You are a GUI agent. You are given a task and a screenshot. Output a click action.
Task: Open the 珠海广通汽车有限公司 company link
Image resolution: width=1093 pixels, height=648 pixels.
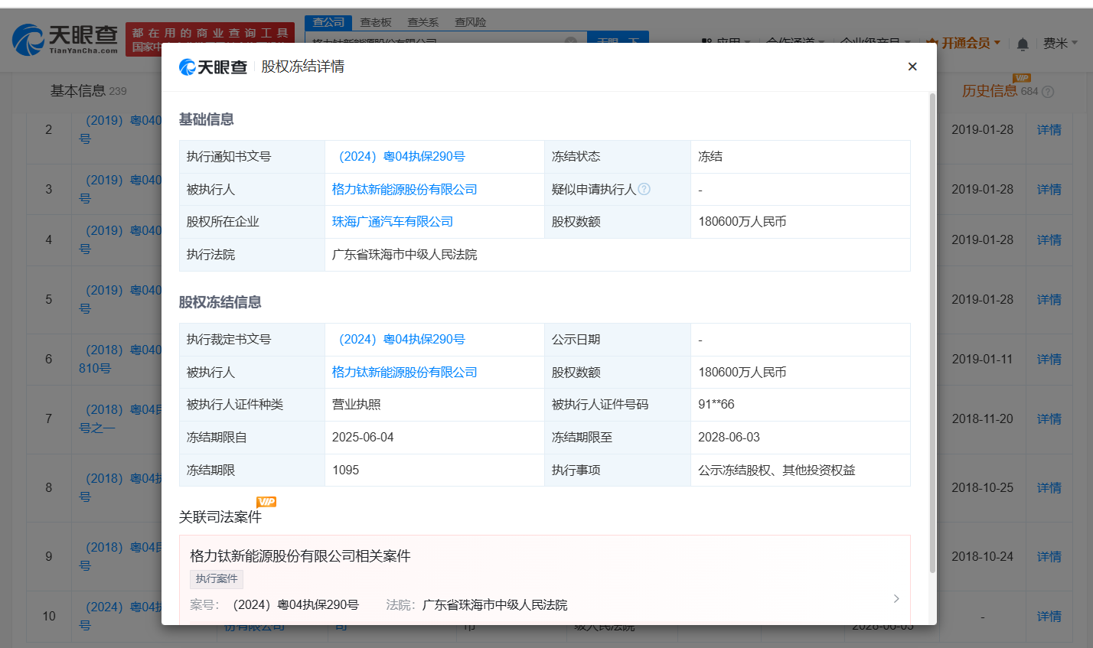[393, 222]
